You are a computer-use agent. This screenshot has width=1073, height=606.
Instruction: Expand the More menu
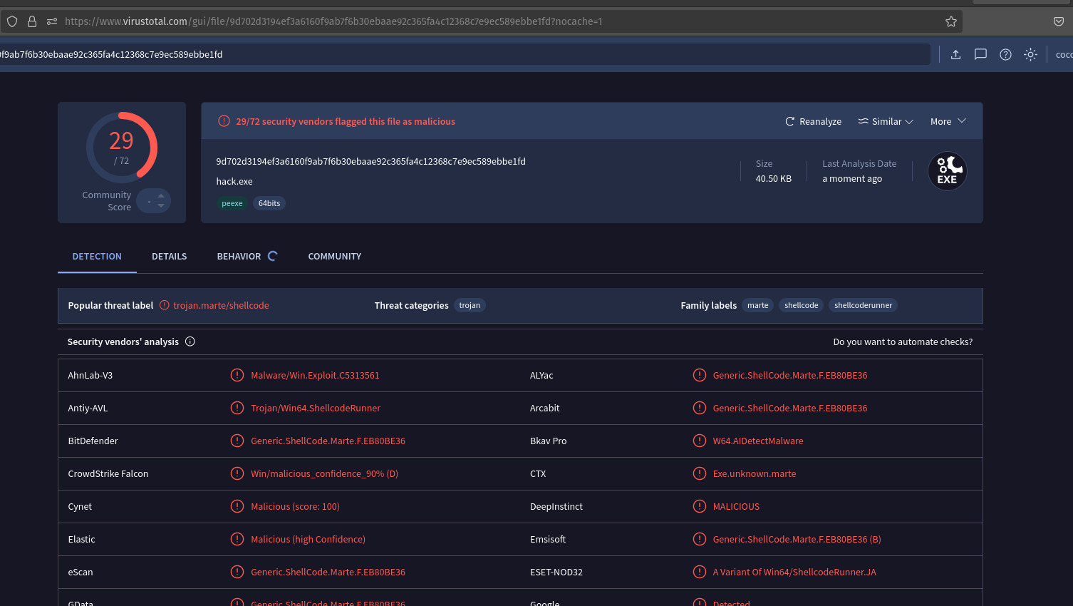click(x=948, y=121)
